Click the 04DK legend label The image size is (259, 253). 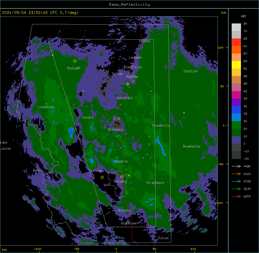(247, 166)
